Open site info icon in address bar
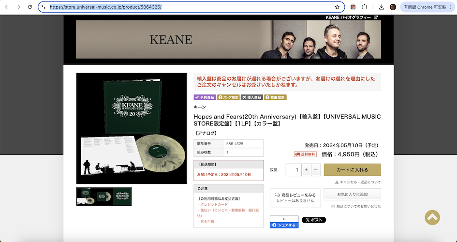Image resolution: width=457 pixels, height=242 pixels. pos(44,7)
